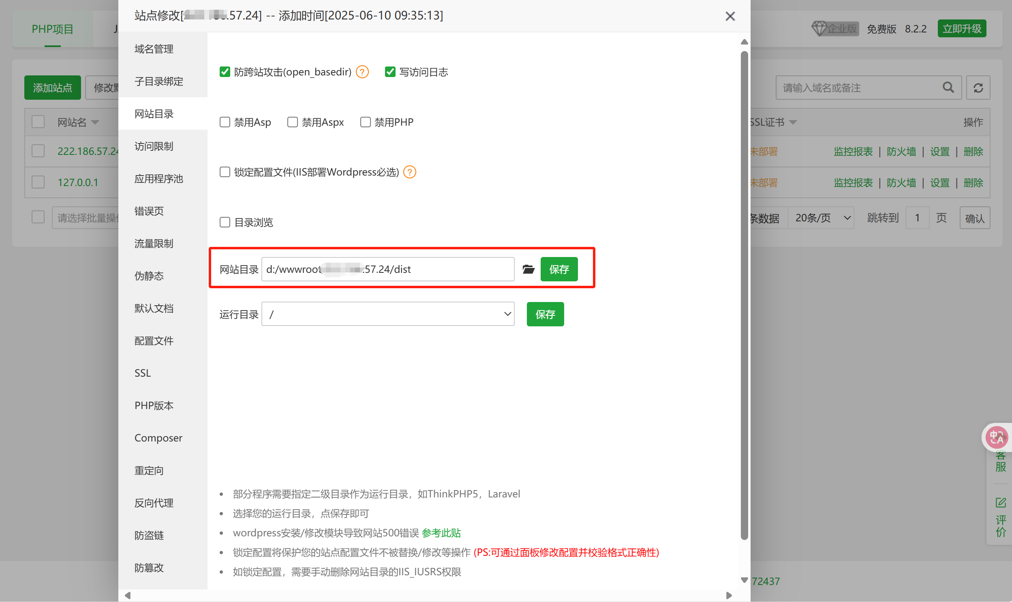
Task: Switch to the PHP项目 tab
Action: click(52, 29)
